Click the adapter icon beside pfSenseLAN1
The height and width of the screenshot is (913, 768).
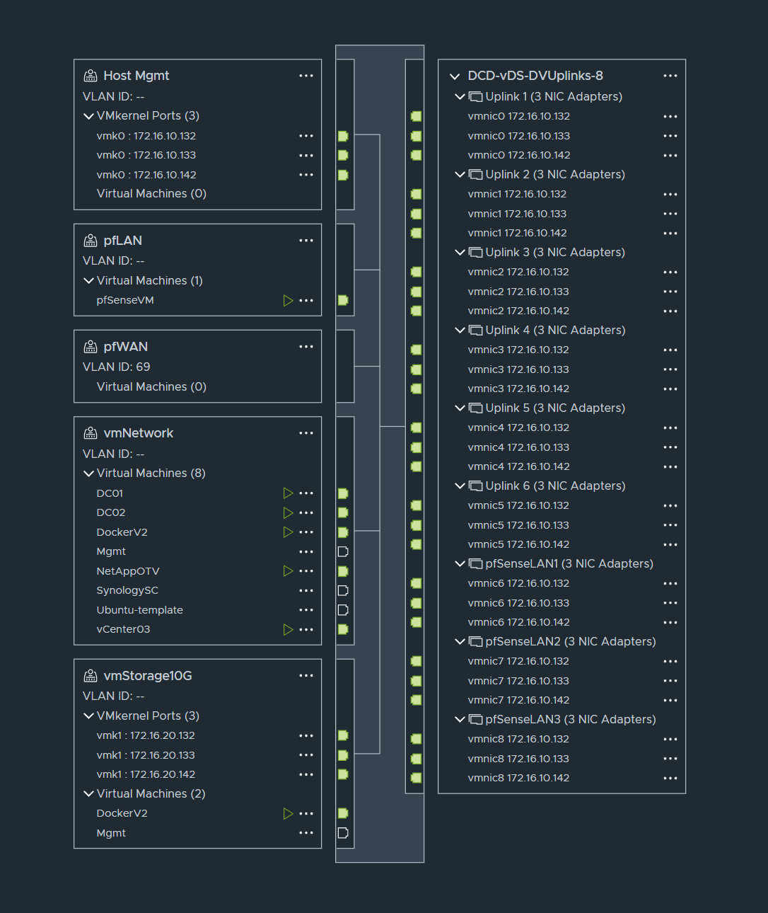point(475,563)
